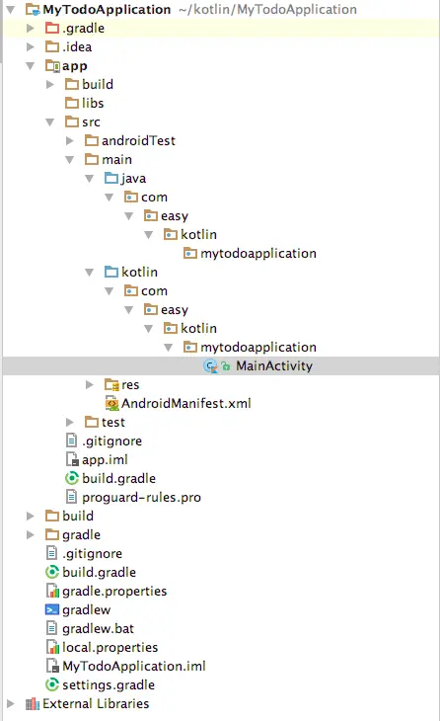This screenshot has width=440, height=721.
Task: Click the res resources folder icon
Action: tap(111, 384)
